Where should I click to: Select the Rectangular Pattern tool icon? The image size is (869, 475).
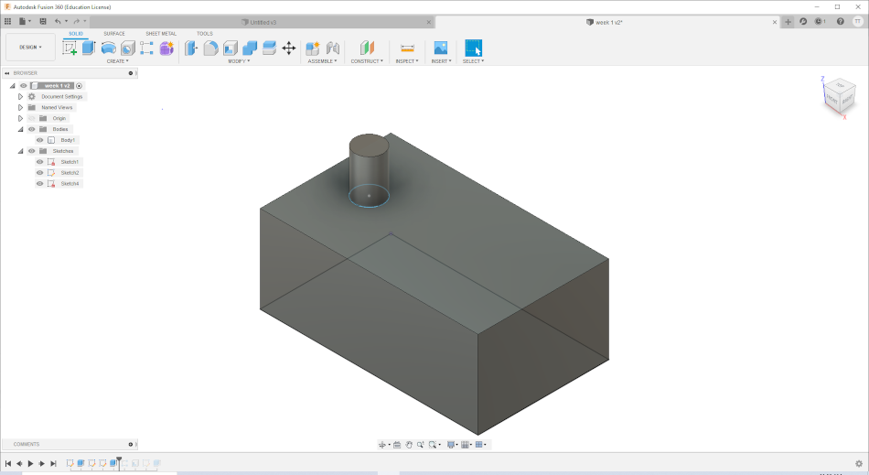147,49
